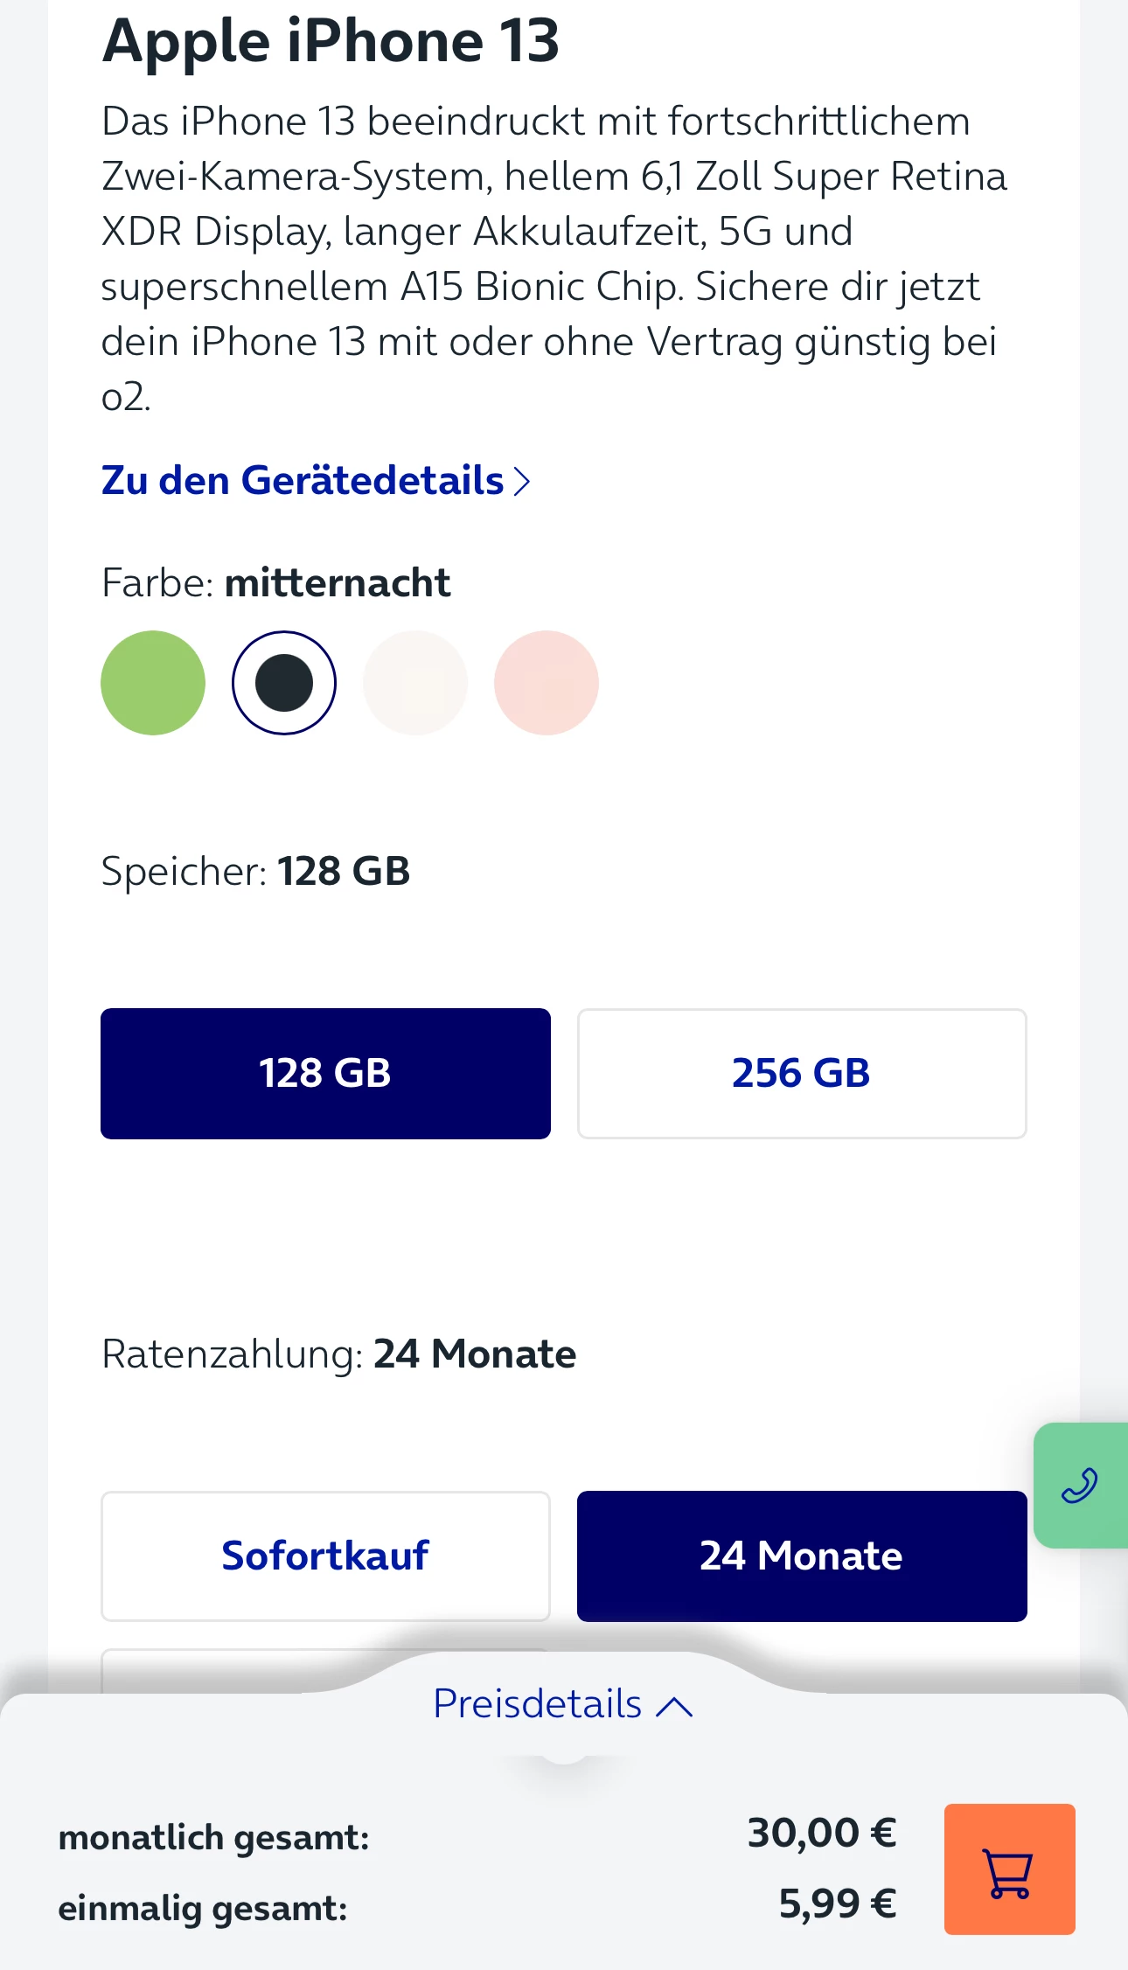Select the pink color swatch

click(x=547, y=683)
